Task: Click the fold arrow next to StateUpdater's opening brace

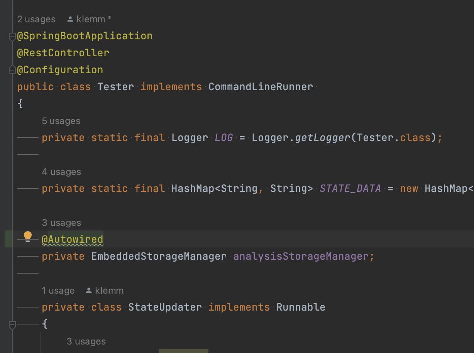Action: [12, 324]
